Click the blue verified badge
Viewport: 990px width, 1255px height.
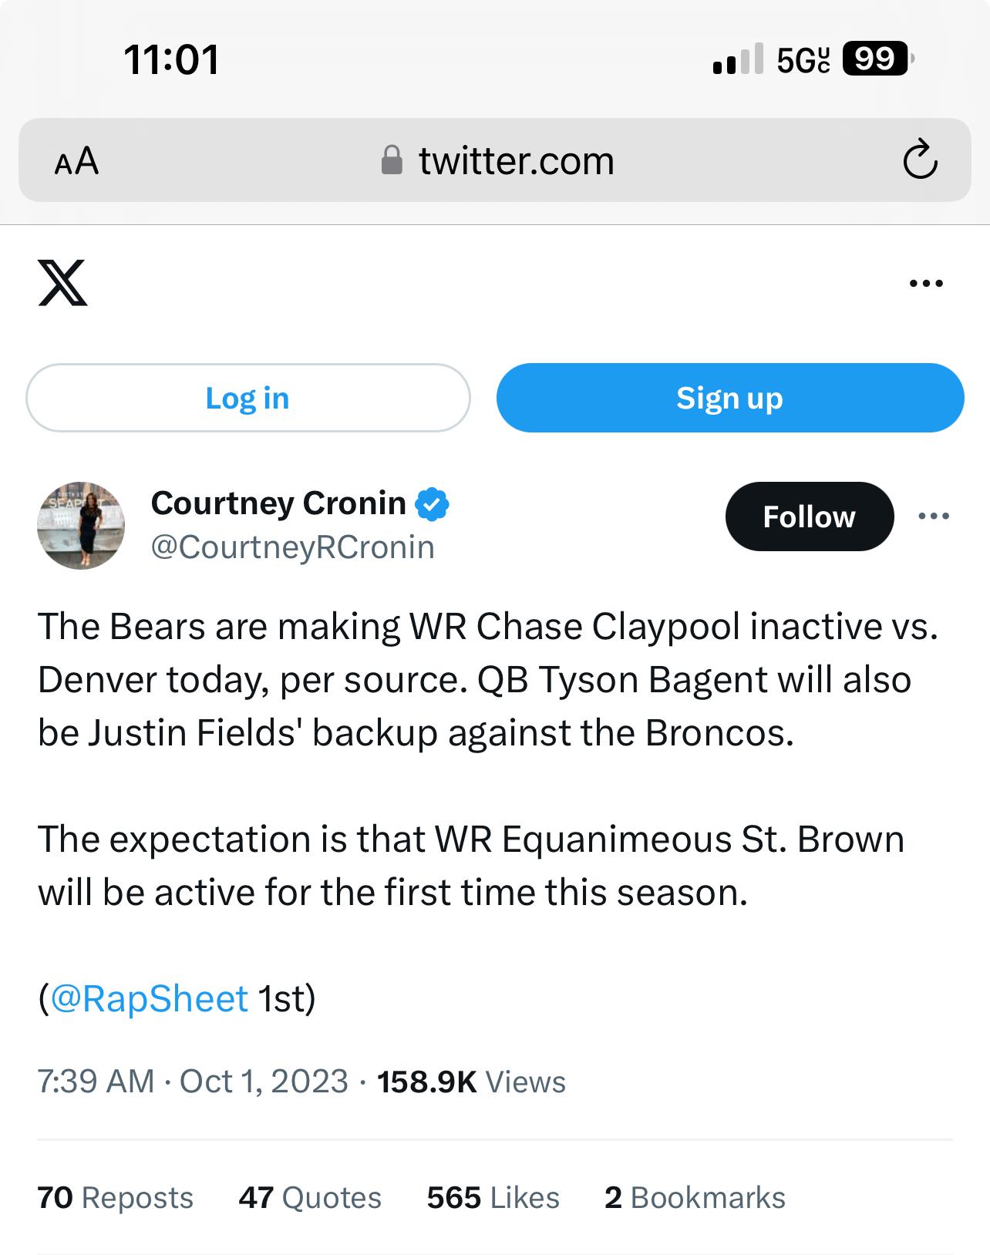coord(433,504)
